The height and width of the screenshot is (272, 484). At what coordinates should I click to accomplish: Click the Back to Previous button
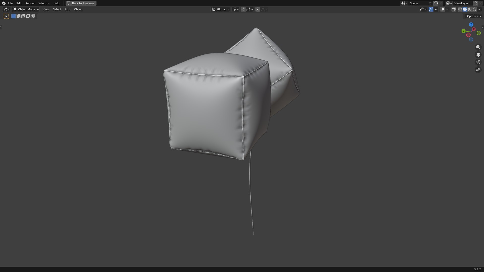coord(81,3)
